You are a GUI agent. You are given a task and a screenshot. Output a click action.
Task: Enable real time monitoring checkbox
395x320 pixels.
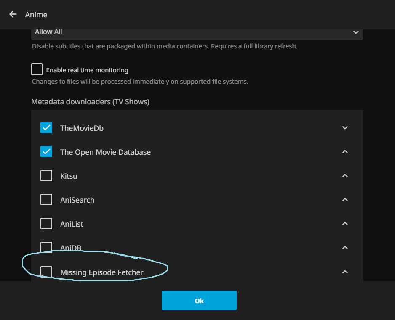click(x=37, y=69)
